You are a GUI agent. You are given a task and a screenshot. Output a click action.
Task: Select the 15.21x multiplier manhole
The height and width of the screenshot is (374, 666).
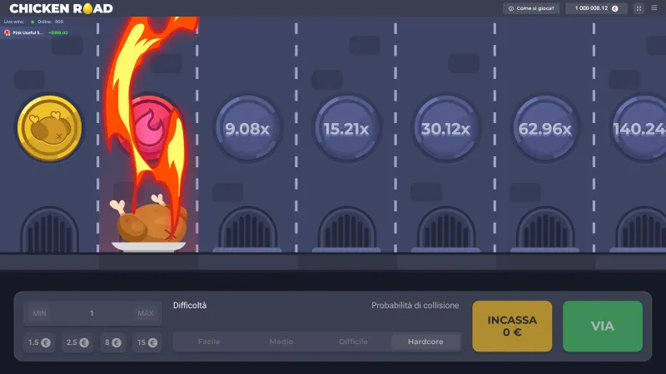[346, 128]
